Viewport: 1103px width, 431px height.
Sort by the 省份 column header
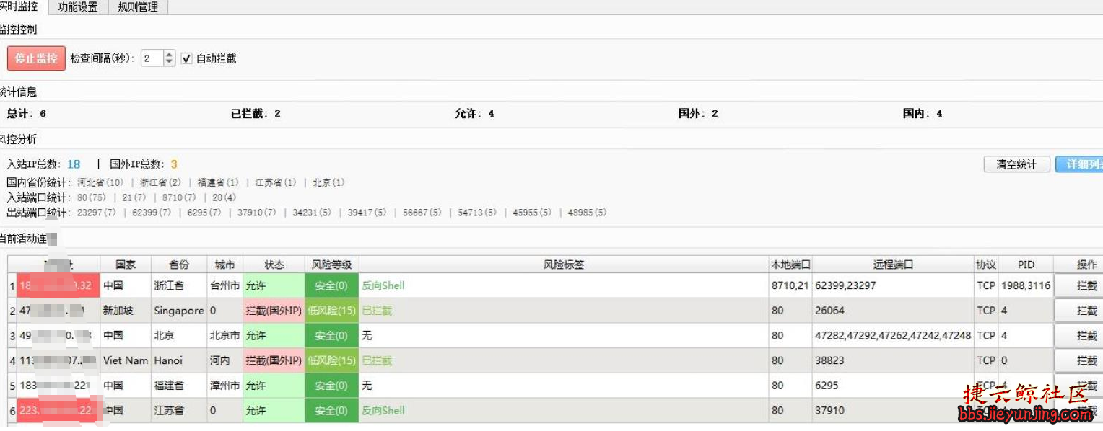179,265
